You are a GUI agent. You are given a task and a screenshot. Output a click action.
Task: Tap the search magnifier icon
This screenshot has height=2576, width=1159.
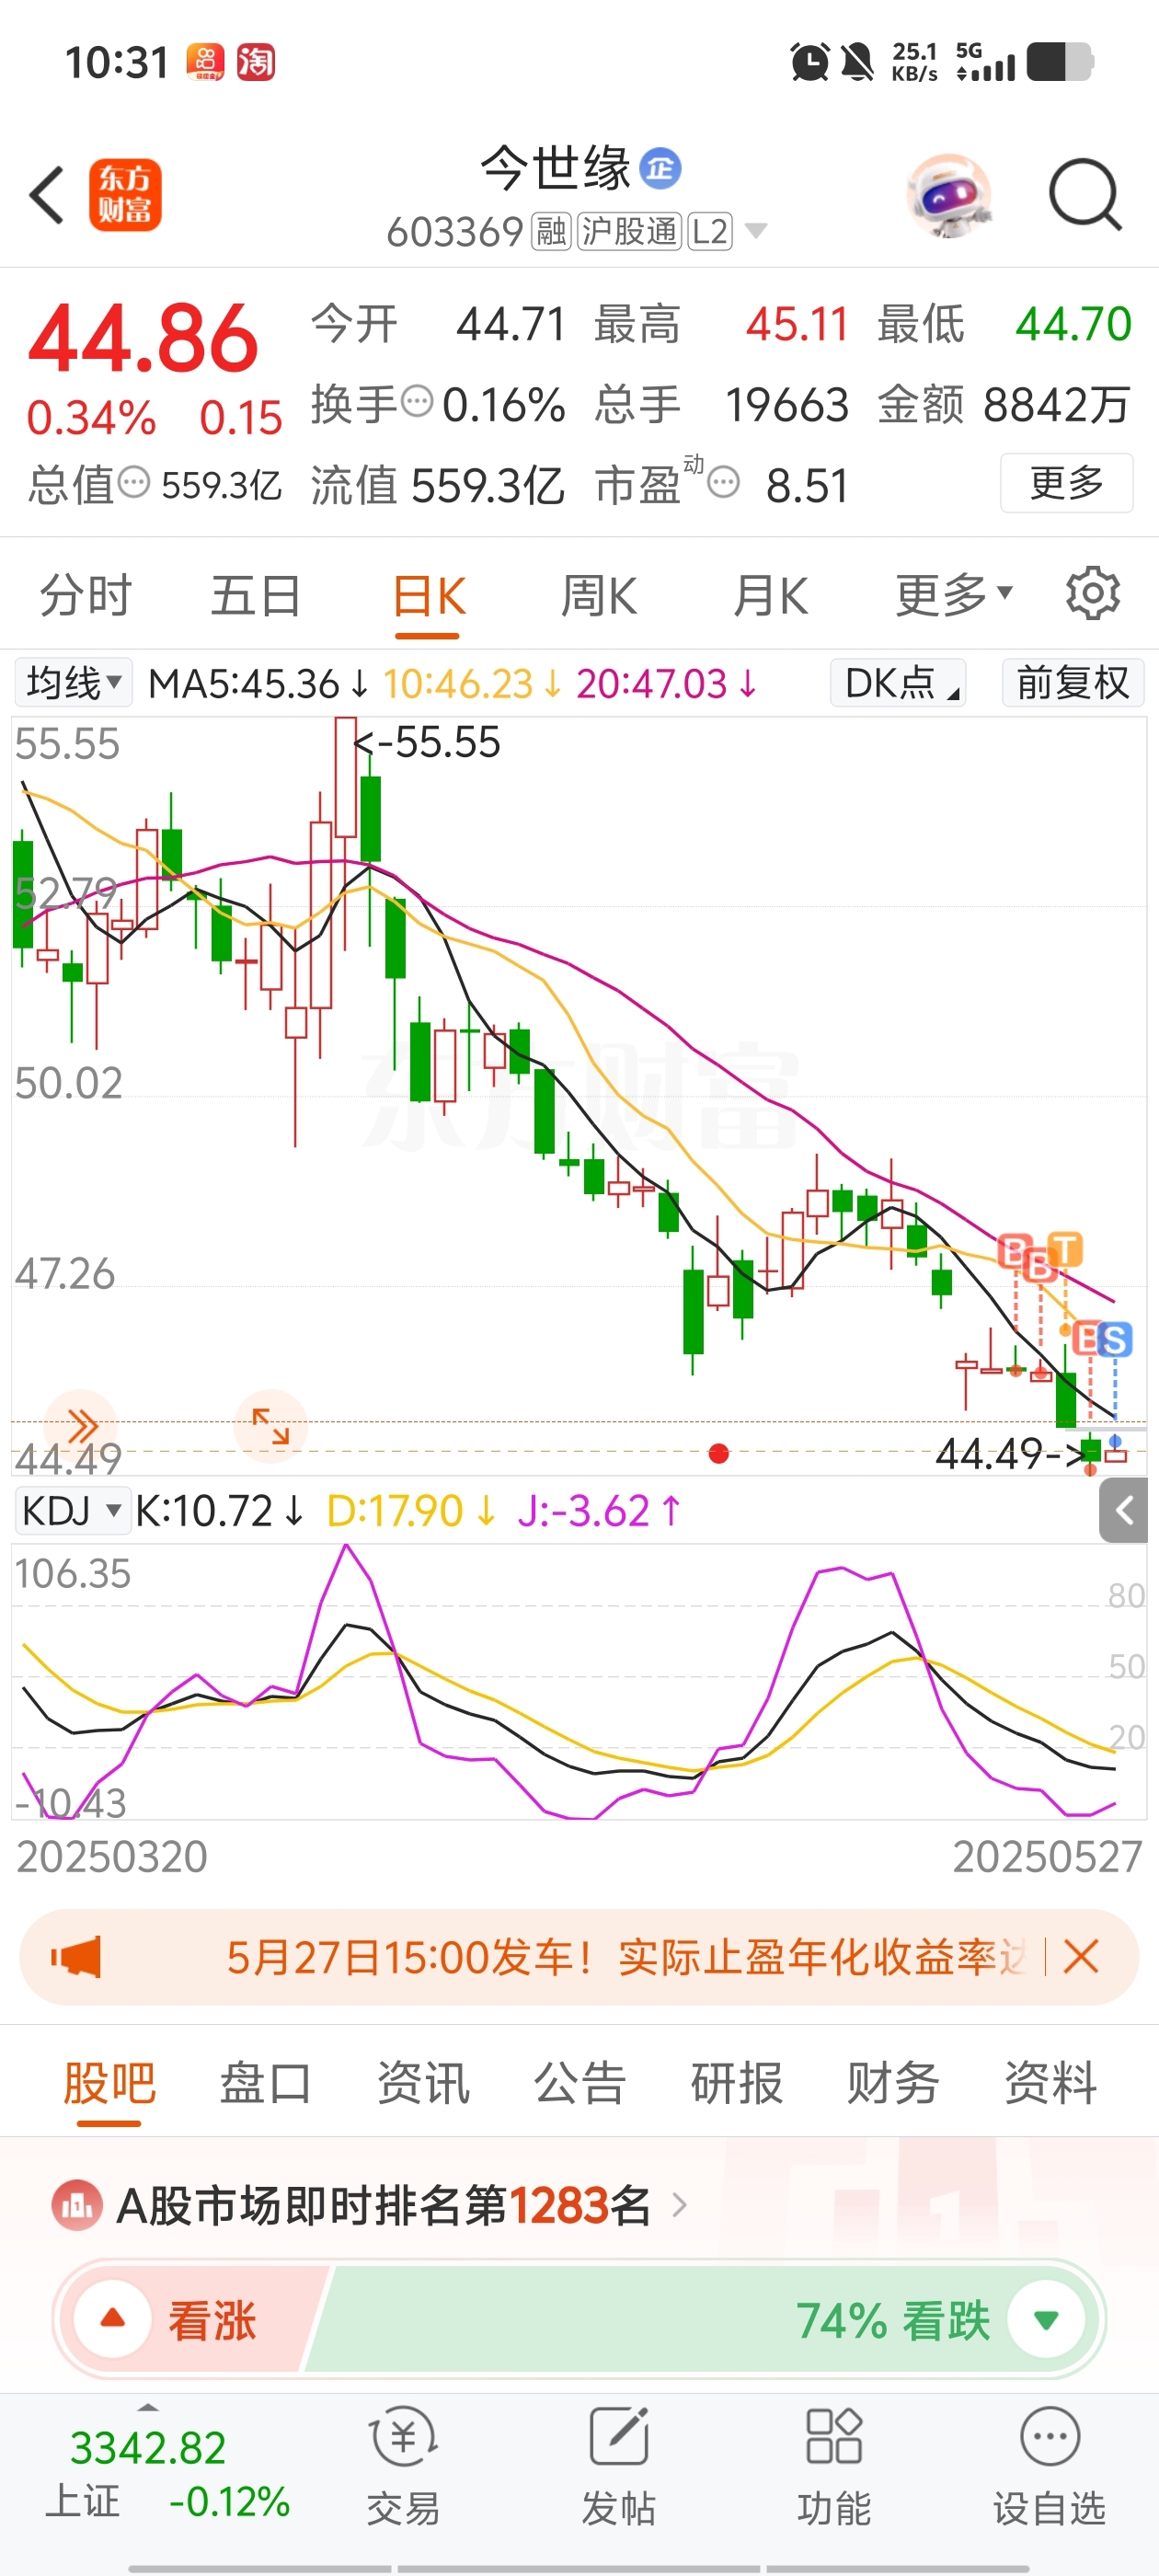pyautogui.click(x=1086, y=195)
